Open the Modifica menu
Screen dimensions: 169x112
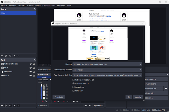(x=13, y=6)
